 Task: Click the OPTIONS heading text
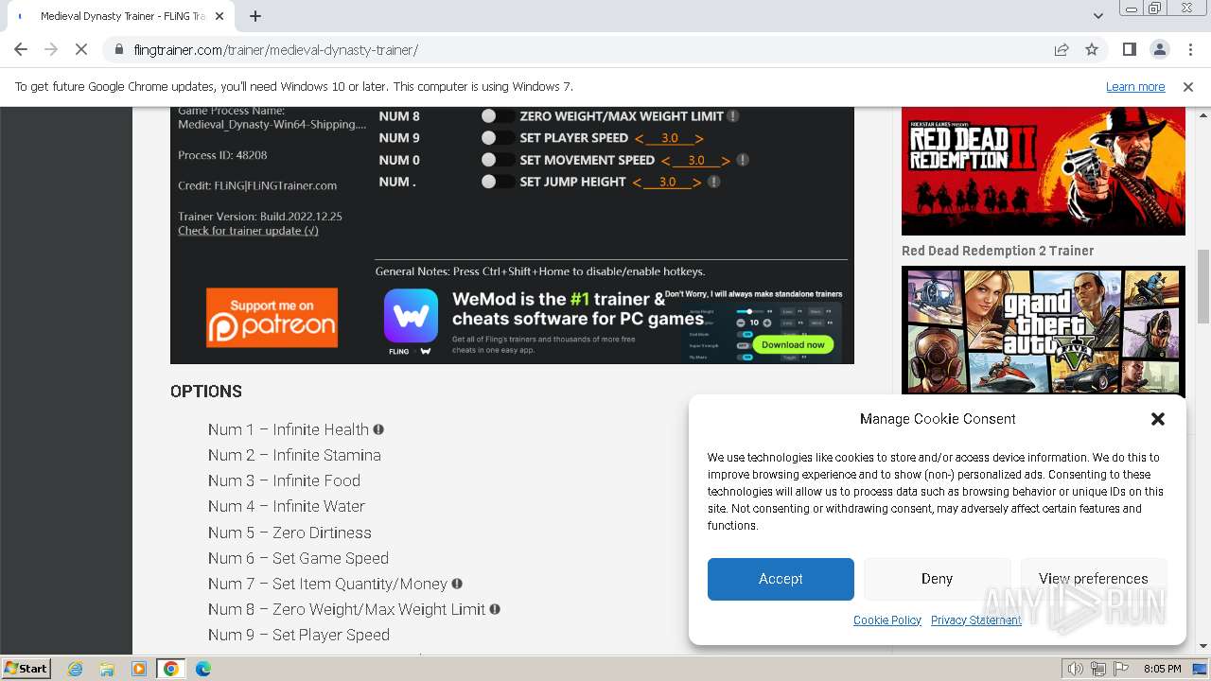click(x=206, y=391)
